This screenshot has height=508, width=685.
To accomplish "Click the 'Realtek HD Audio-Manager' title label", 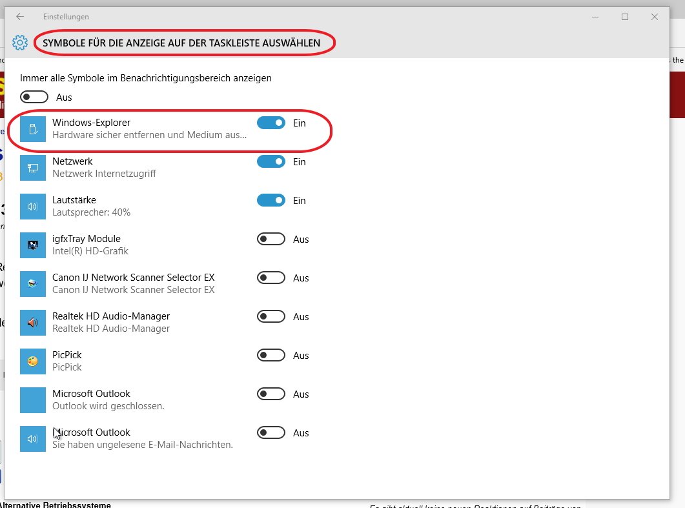I will click(111, 316).
